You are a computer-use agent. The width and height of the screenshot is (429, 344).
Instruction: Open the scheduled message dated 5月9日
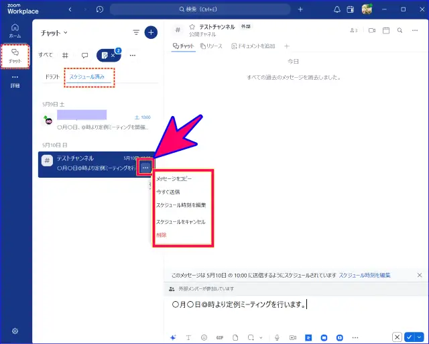click(97, 121)
